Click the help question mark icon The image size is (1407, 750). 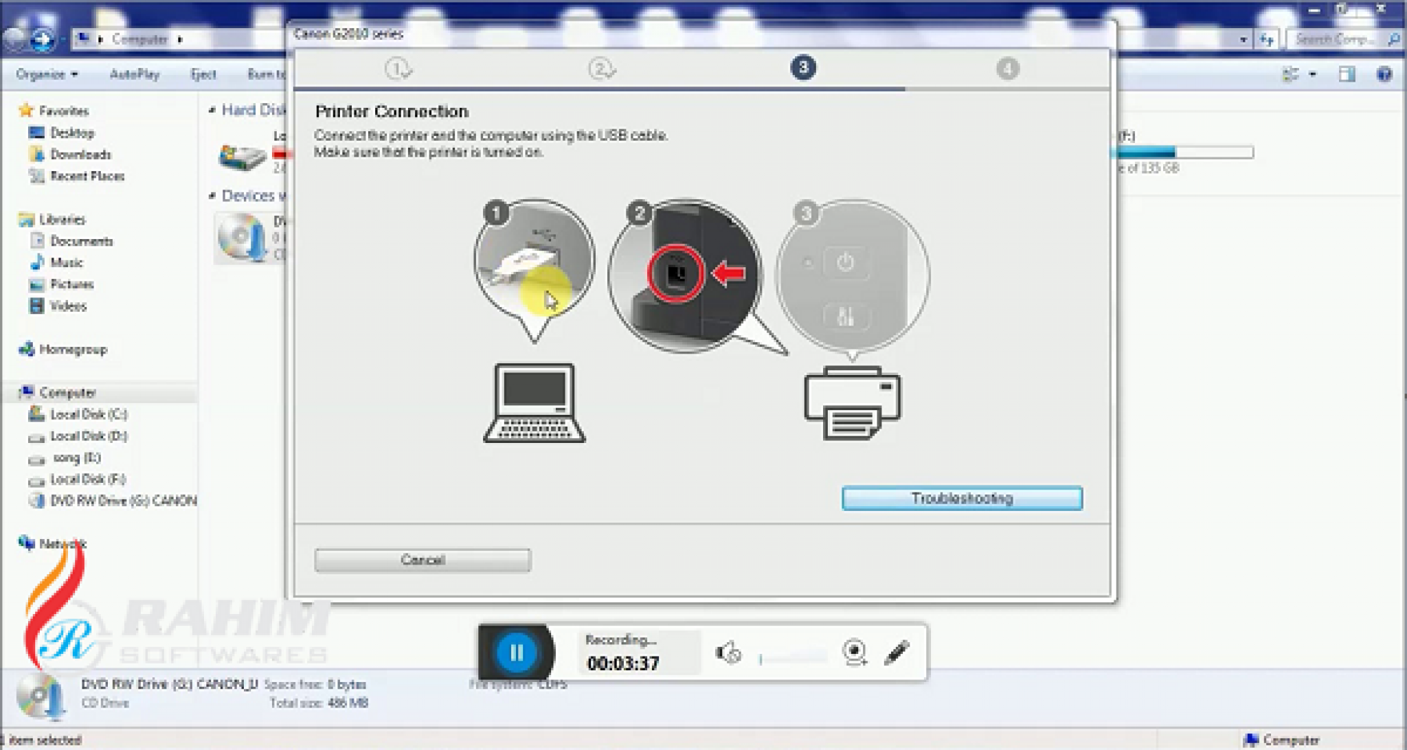click(x=1384, y=74)
